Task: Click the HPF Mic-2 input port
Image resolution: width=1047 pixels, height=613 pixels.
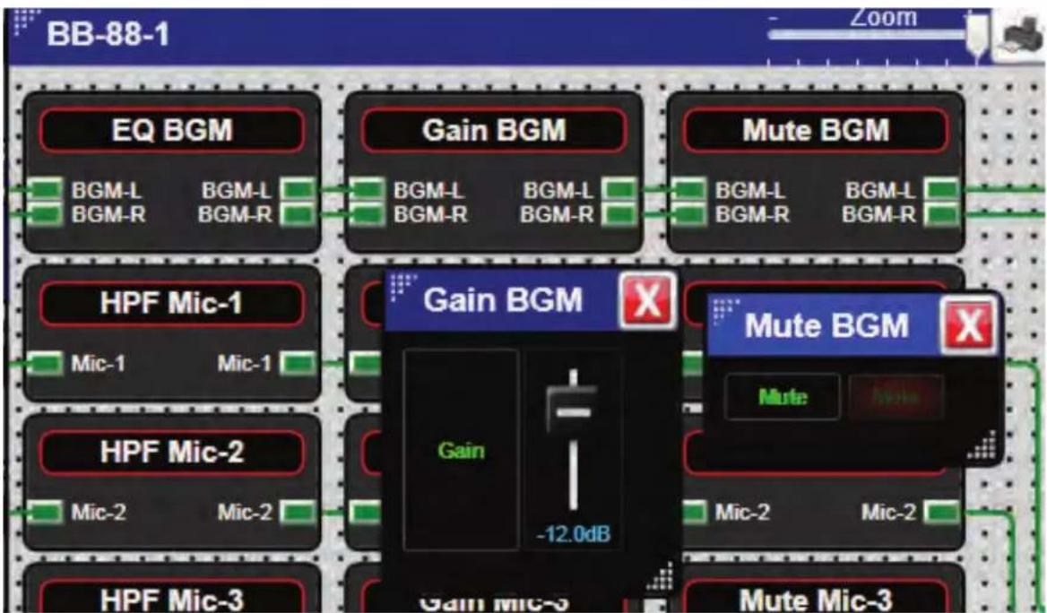Action: tap(46, 513)
